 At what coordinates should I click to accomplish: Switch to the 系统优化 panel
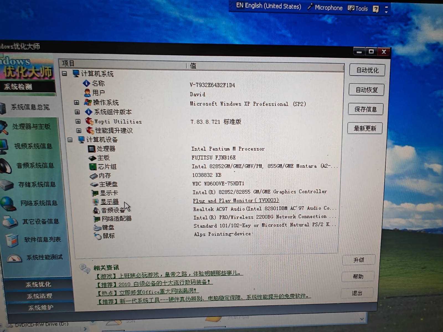(38, 284)
